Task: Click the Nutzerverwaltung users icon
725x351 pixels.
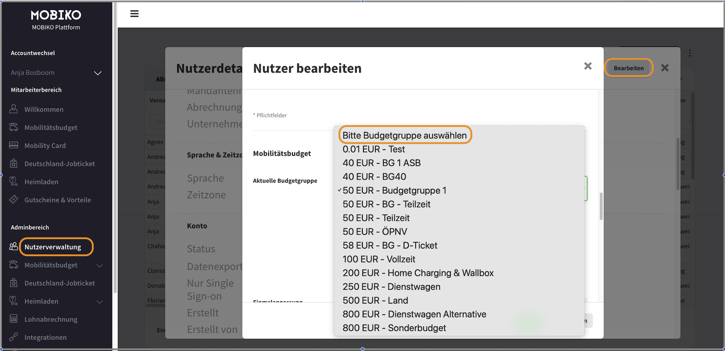Action: tap(14, 246)
